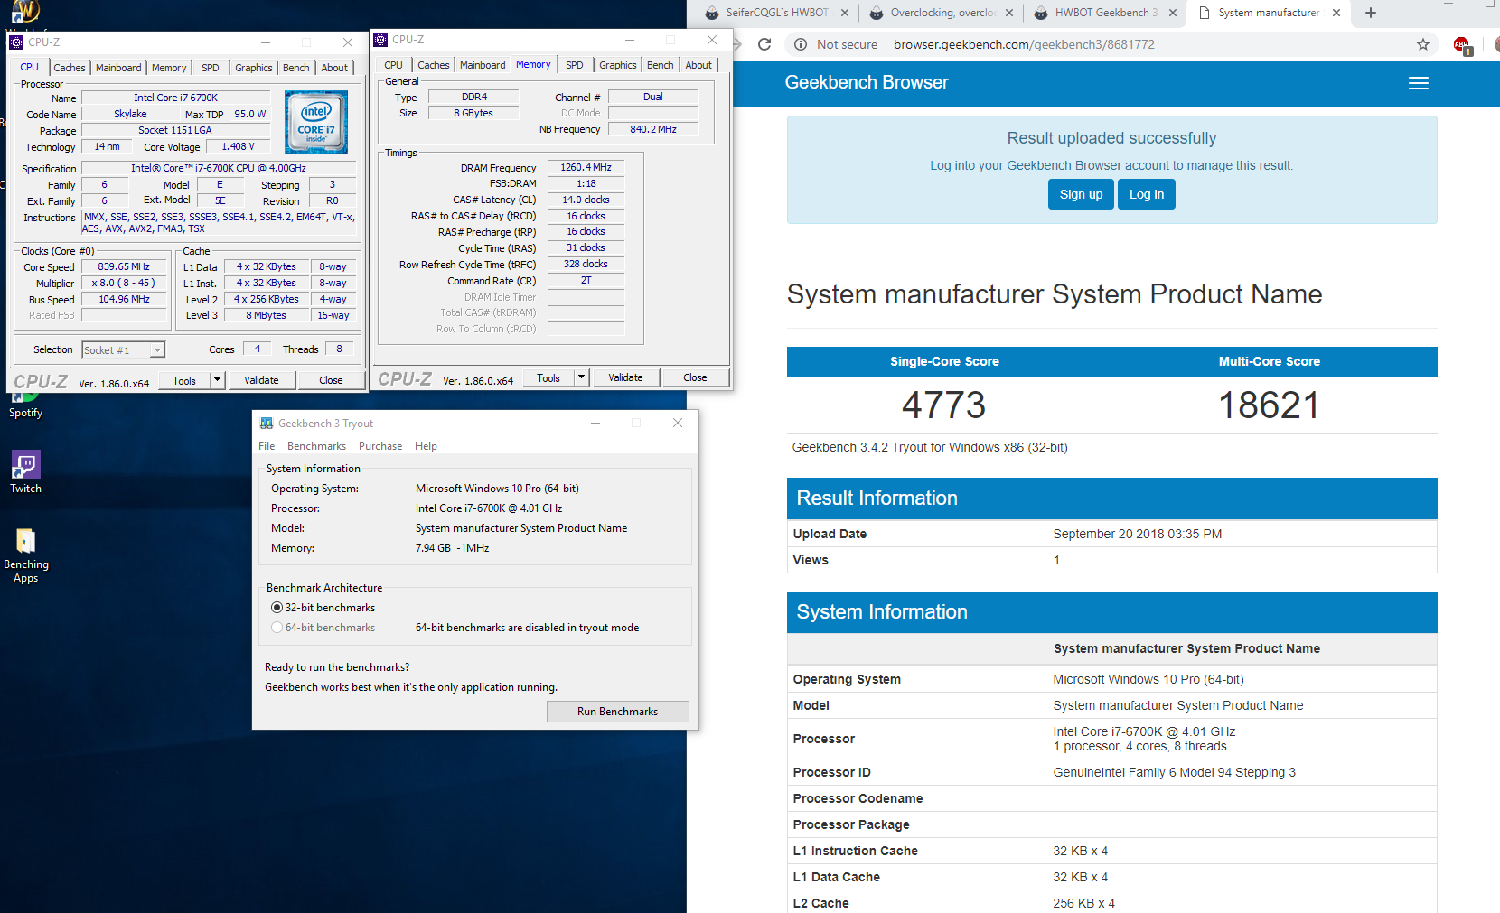1500x913 pixels.
Task: Close the Overclocking browser tab
Action: coord(1009,13)
